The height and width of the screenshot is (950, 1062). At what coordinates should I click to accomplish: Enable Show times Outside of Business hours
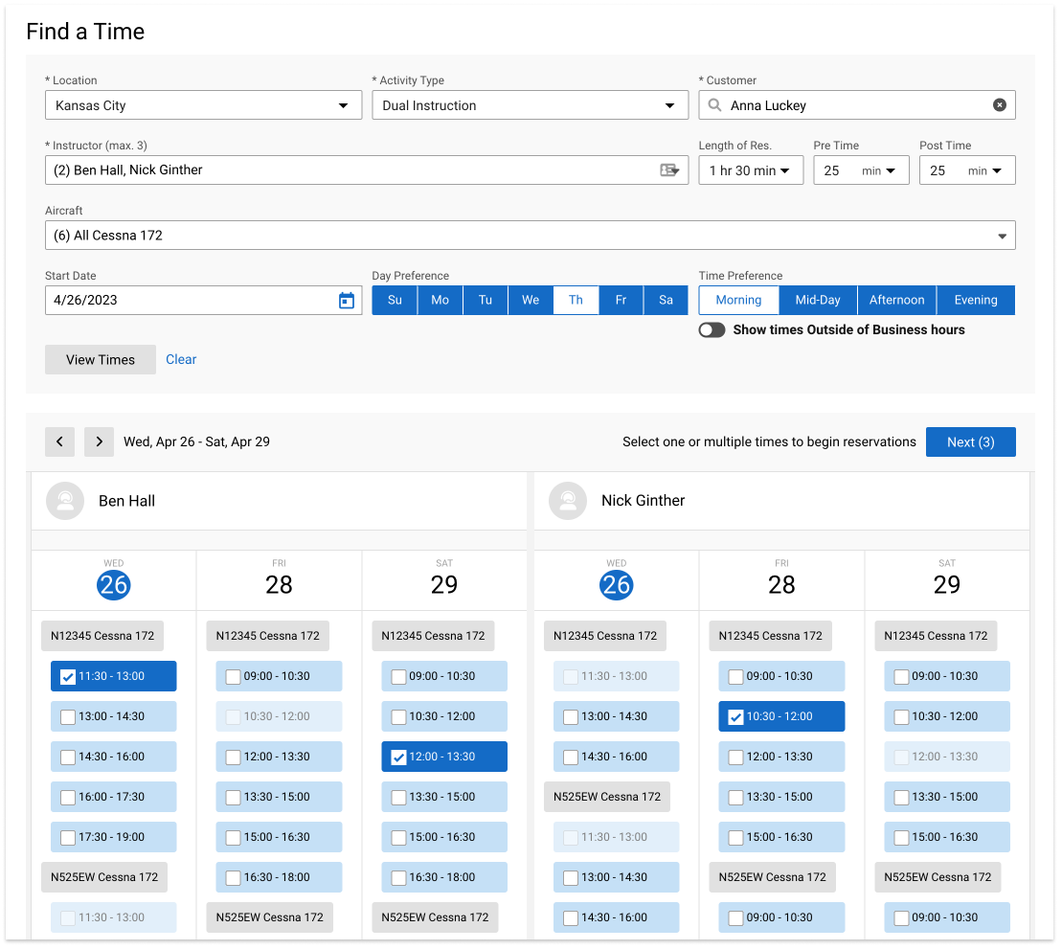pos(712,328)
